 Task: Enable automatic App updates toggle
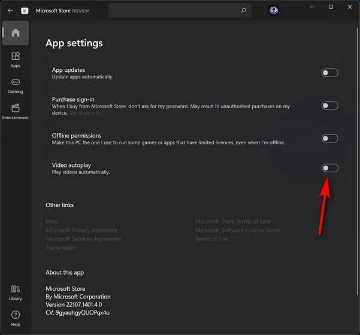[329, 73]
